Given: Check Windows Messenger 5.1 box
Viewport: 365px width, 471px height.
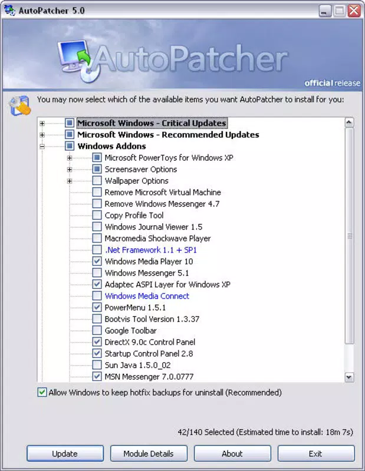Looking at the screenshot, I should pos(97,273).
